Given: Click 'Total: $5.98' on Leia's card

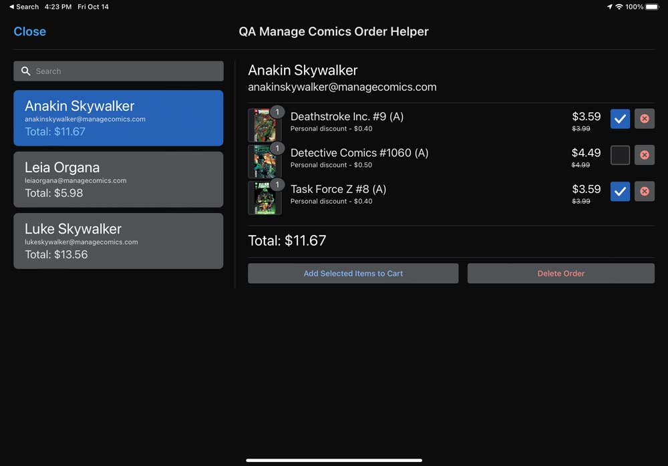Looking at the screenshot, I should click(53, 193).
